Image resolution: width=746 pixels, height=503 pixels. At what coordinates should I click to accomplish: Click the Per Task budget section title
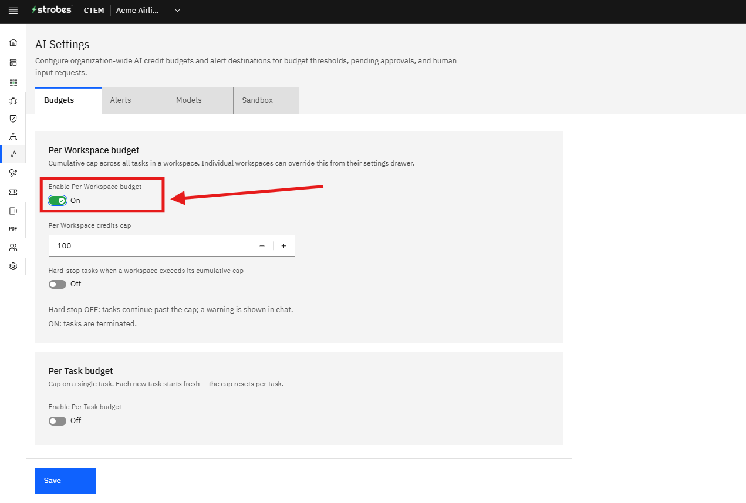[80, 371]
